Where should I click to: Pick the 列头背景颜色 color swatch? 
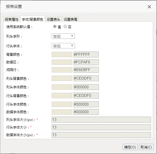(x=62, y=78)
